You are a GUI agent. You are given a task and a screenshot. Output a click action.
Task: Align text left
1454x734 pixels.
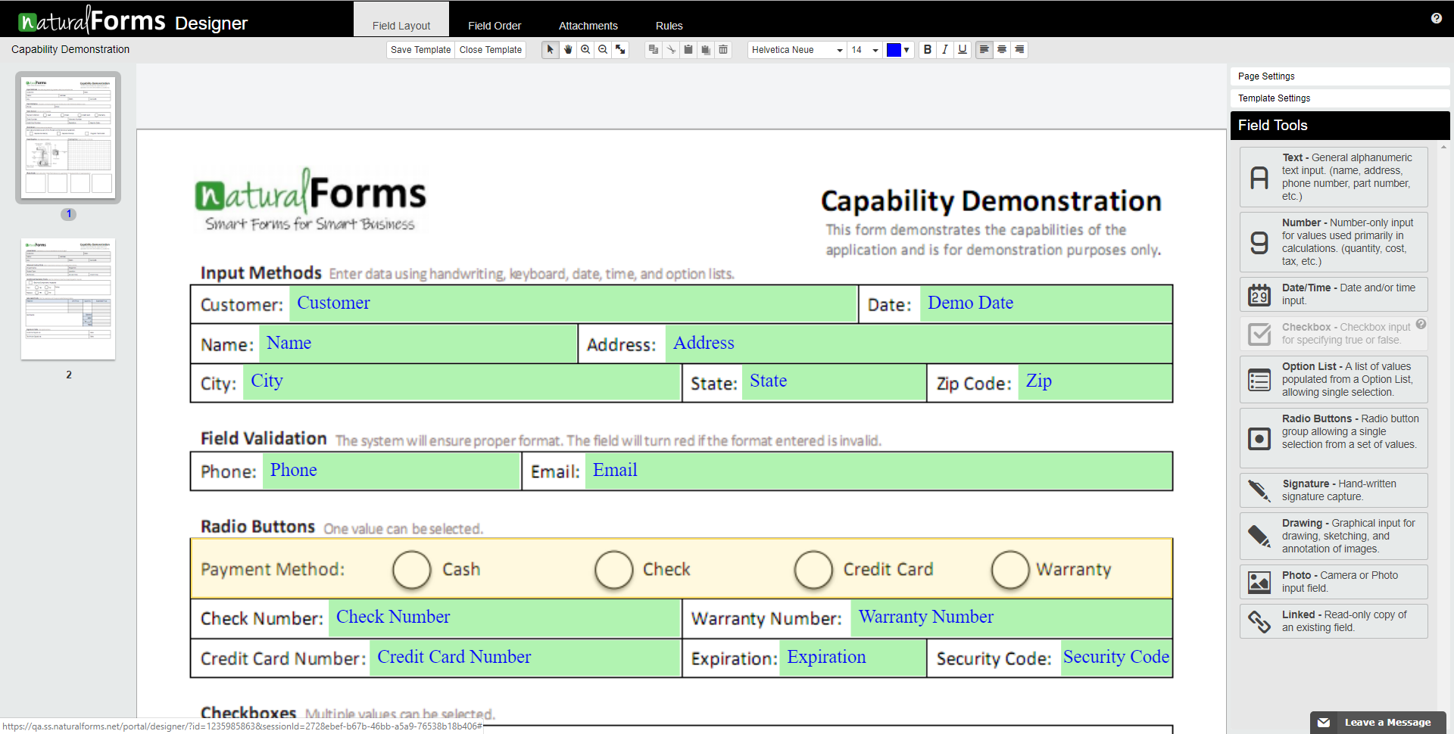point(984,50)
